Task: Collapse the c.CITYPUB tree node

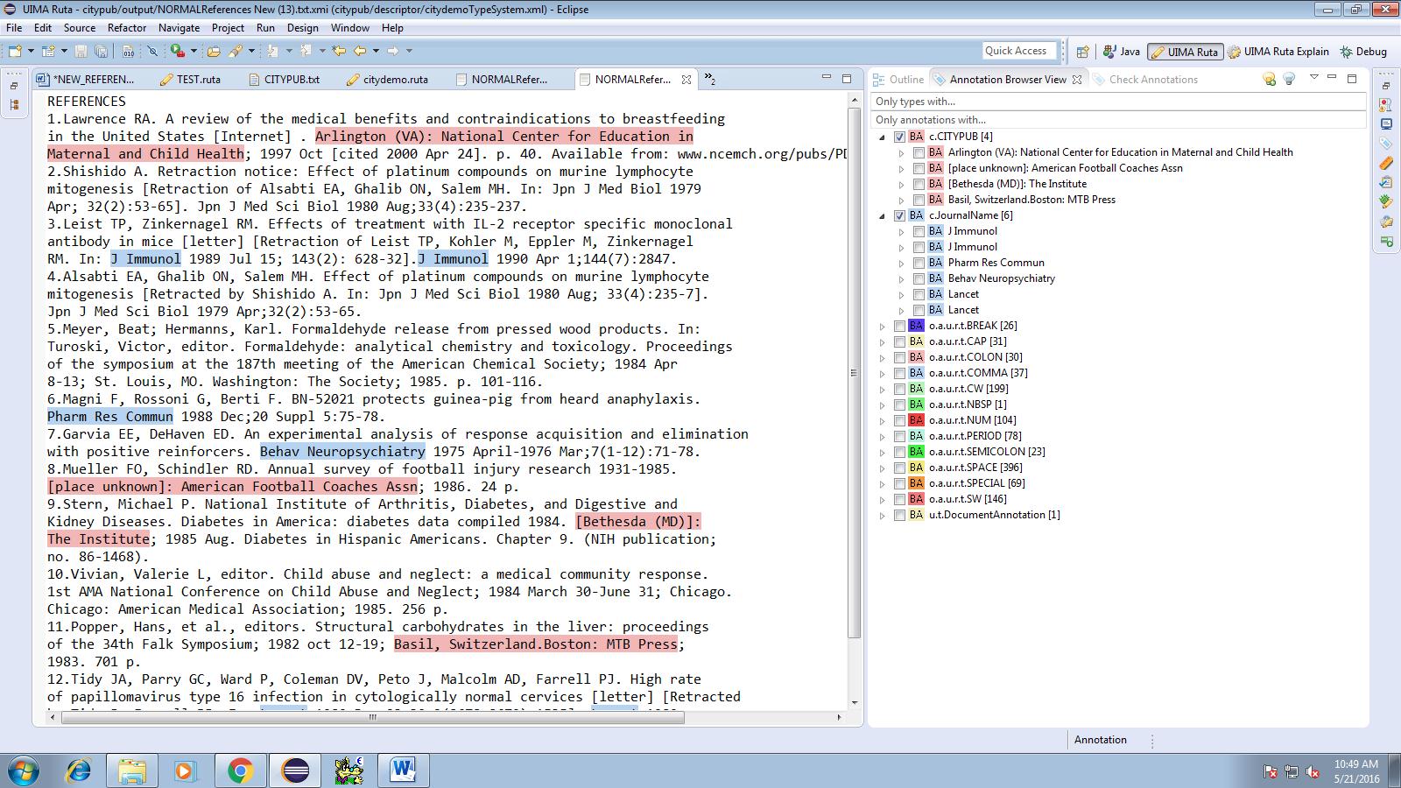Action: click(883, 137)
